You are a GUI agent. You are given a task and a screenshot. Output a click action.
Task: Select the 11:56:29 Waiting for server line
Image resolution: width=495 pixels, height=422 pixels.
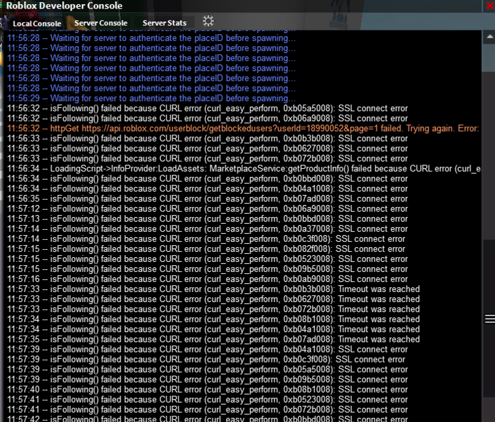[151, 98]
